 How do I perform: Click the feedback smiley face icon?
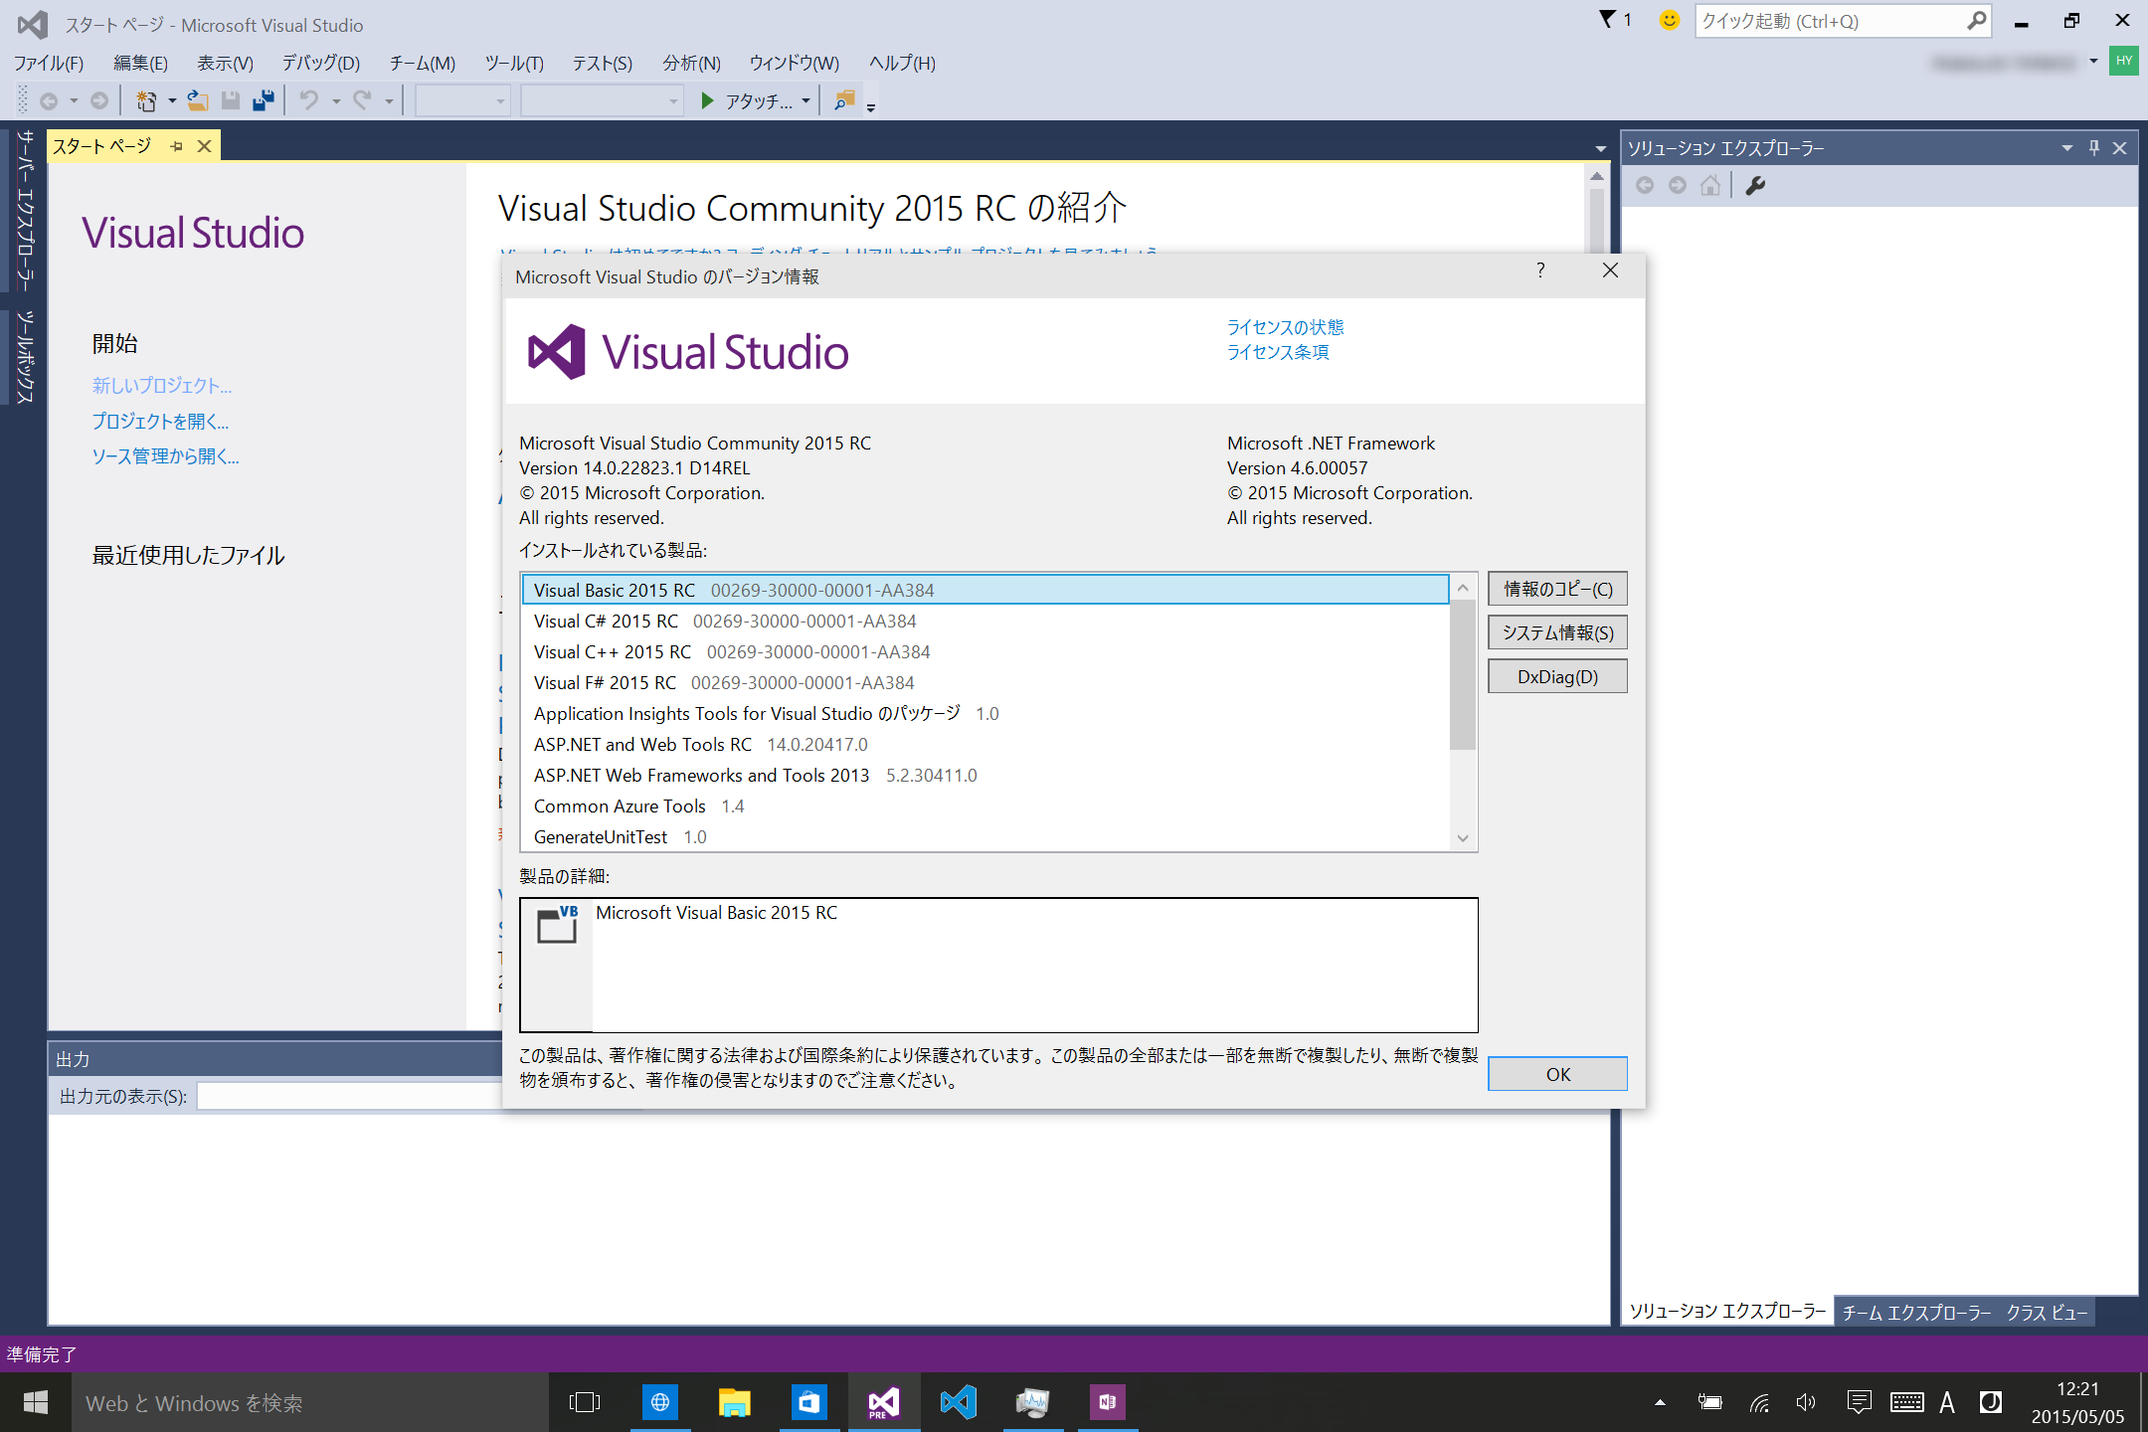point(1669,20)
